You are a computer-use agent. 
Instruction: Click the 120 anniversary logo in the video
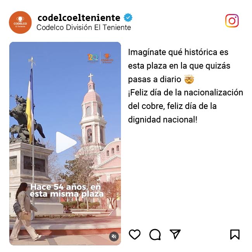[93, 58]
